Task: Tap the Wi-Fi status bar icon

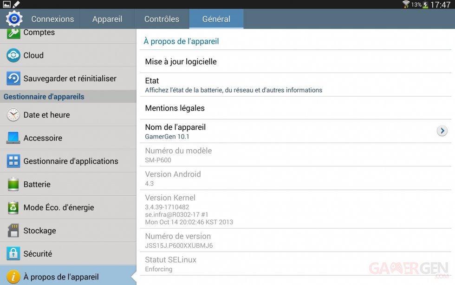Action: point(406,5)
